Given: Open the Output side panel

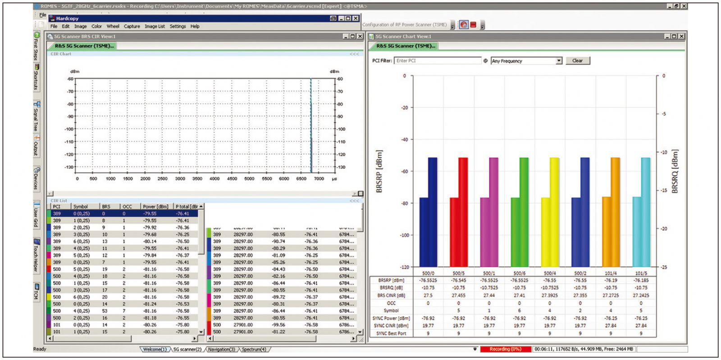Looking at the screenshot, I should [x=37, y=145].
